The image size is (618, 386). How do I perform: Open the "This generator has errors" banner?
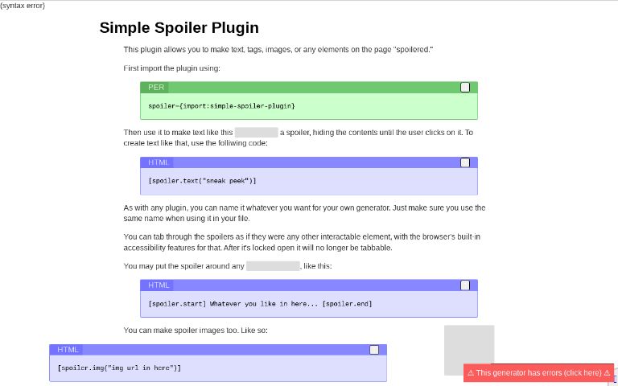pos(539,372)
